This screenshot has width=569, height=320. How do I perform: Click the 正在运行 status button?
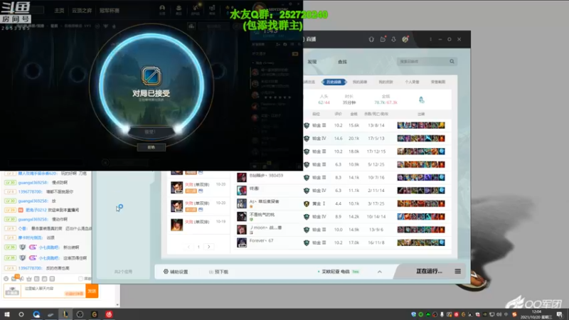[x=429, y=272]
